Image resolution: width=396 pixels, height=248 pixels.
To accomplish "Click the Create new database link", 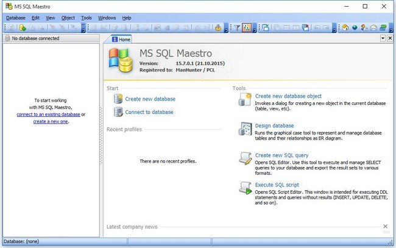I will click(150, 99).
